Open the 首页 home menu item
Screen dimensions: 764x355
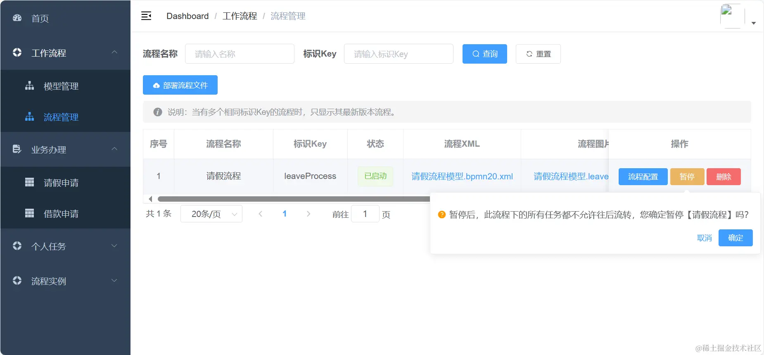(65, 18)
